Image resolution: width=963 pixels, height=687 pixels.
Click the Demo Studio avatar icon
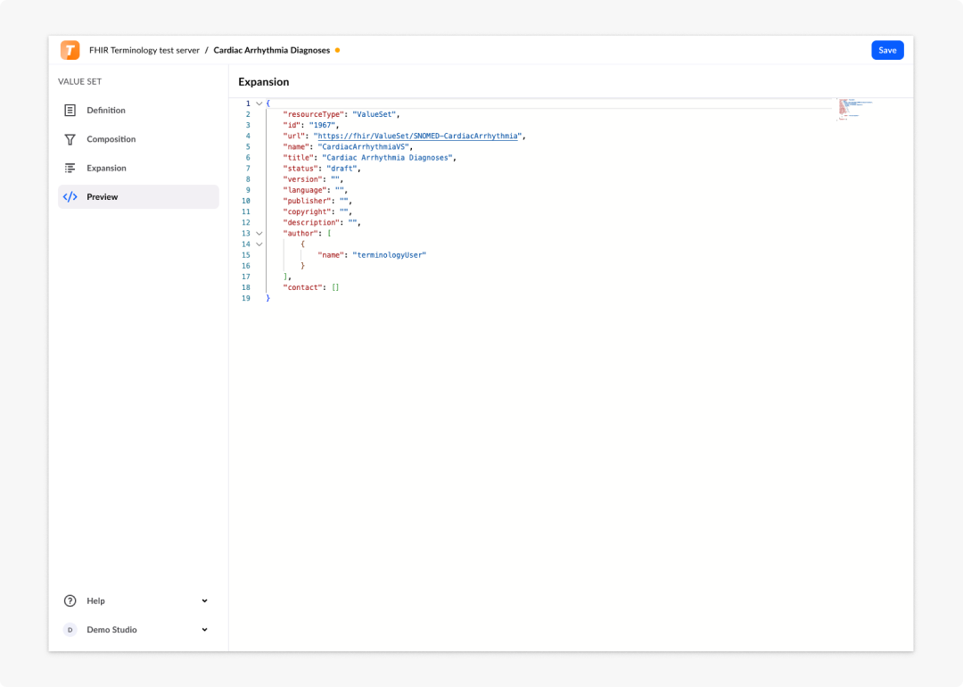click(x=70, y=630)
